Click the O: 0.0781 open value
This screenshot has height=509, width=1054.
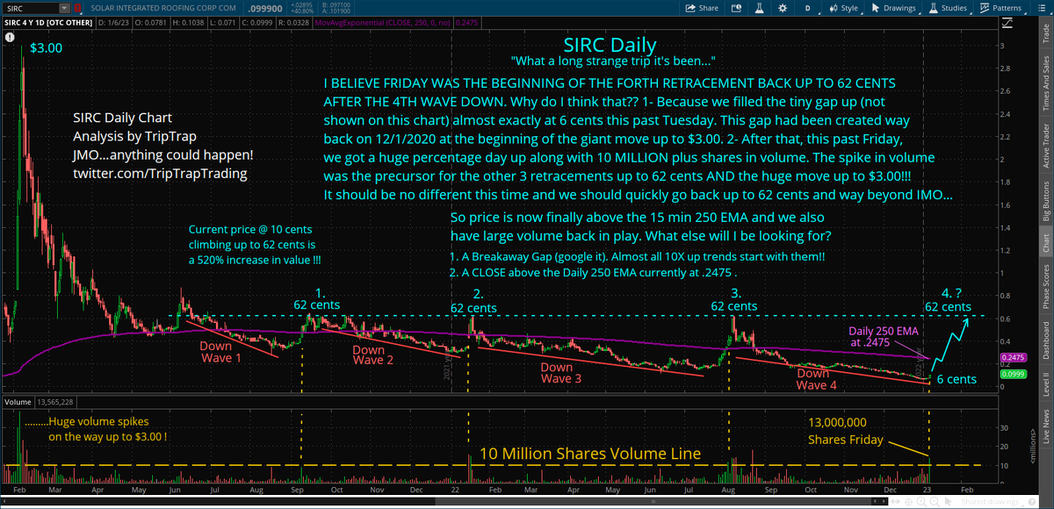(x=150, y=23)
